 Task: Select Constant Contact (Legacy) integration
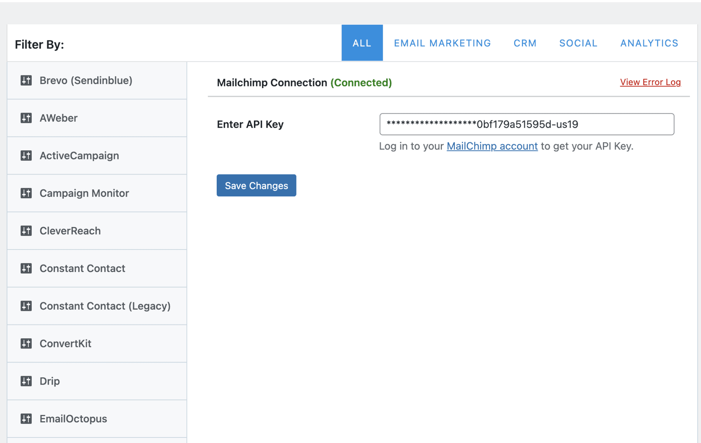[97, 306]
